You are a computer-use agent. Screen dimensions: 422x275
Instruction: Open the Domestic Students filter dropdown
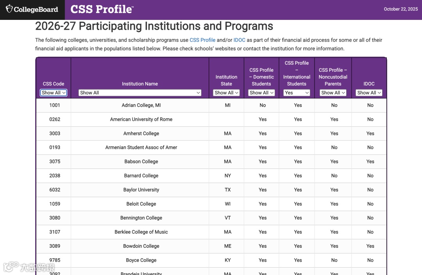(261, 93)
